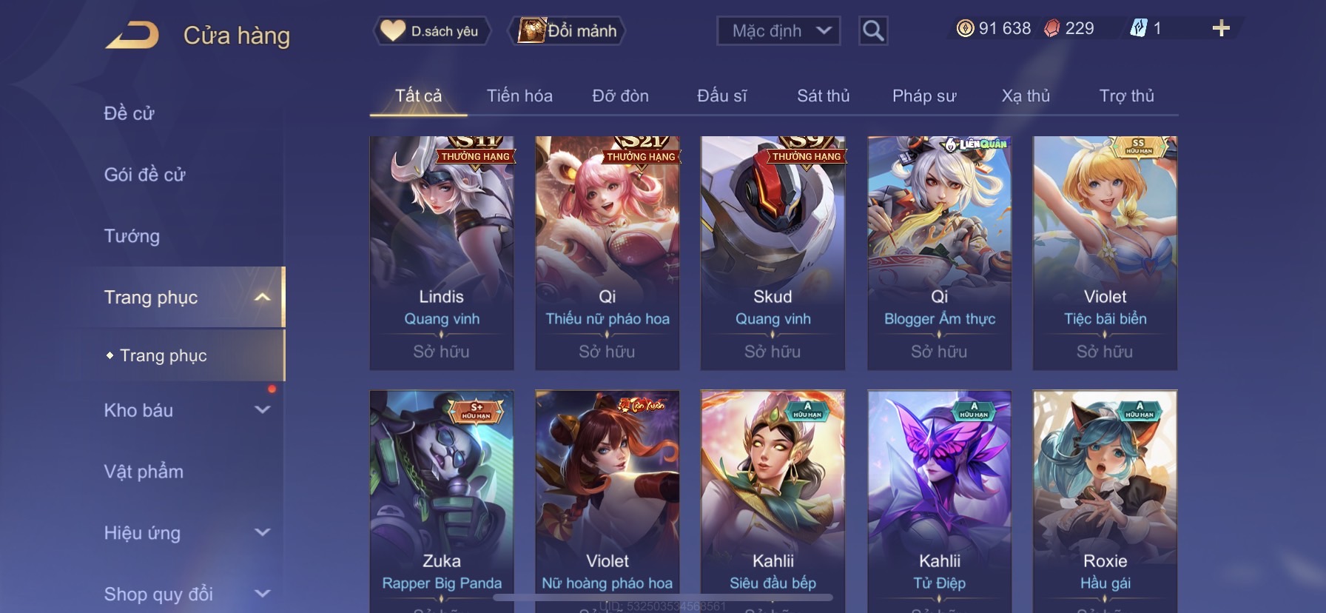
Task: Open Violet Tiệc bãi biển skin card
Action: pos(1105,252)
